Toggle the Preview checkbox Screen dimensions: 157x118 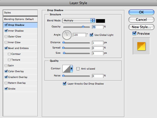tap(134, 33)
